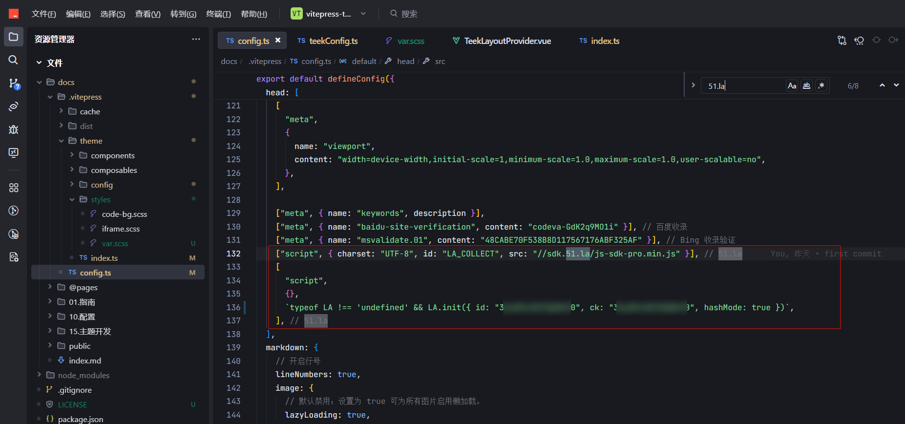Screen dimensions: 905x424
Task: Toggle whole word match in find widget
Action: point(806,86)
